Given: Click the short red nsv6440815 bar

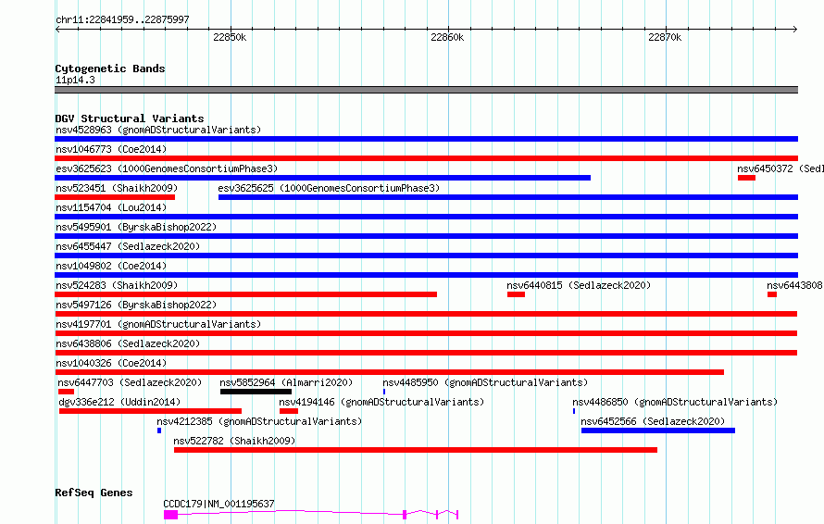Looking at the screenshot, I should 516,294.
